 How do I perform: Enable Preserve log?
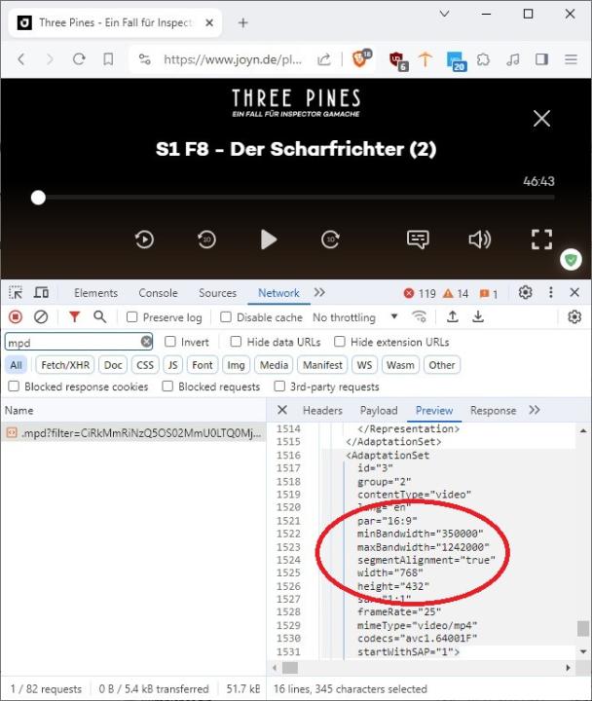[x=131, y=317]
